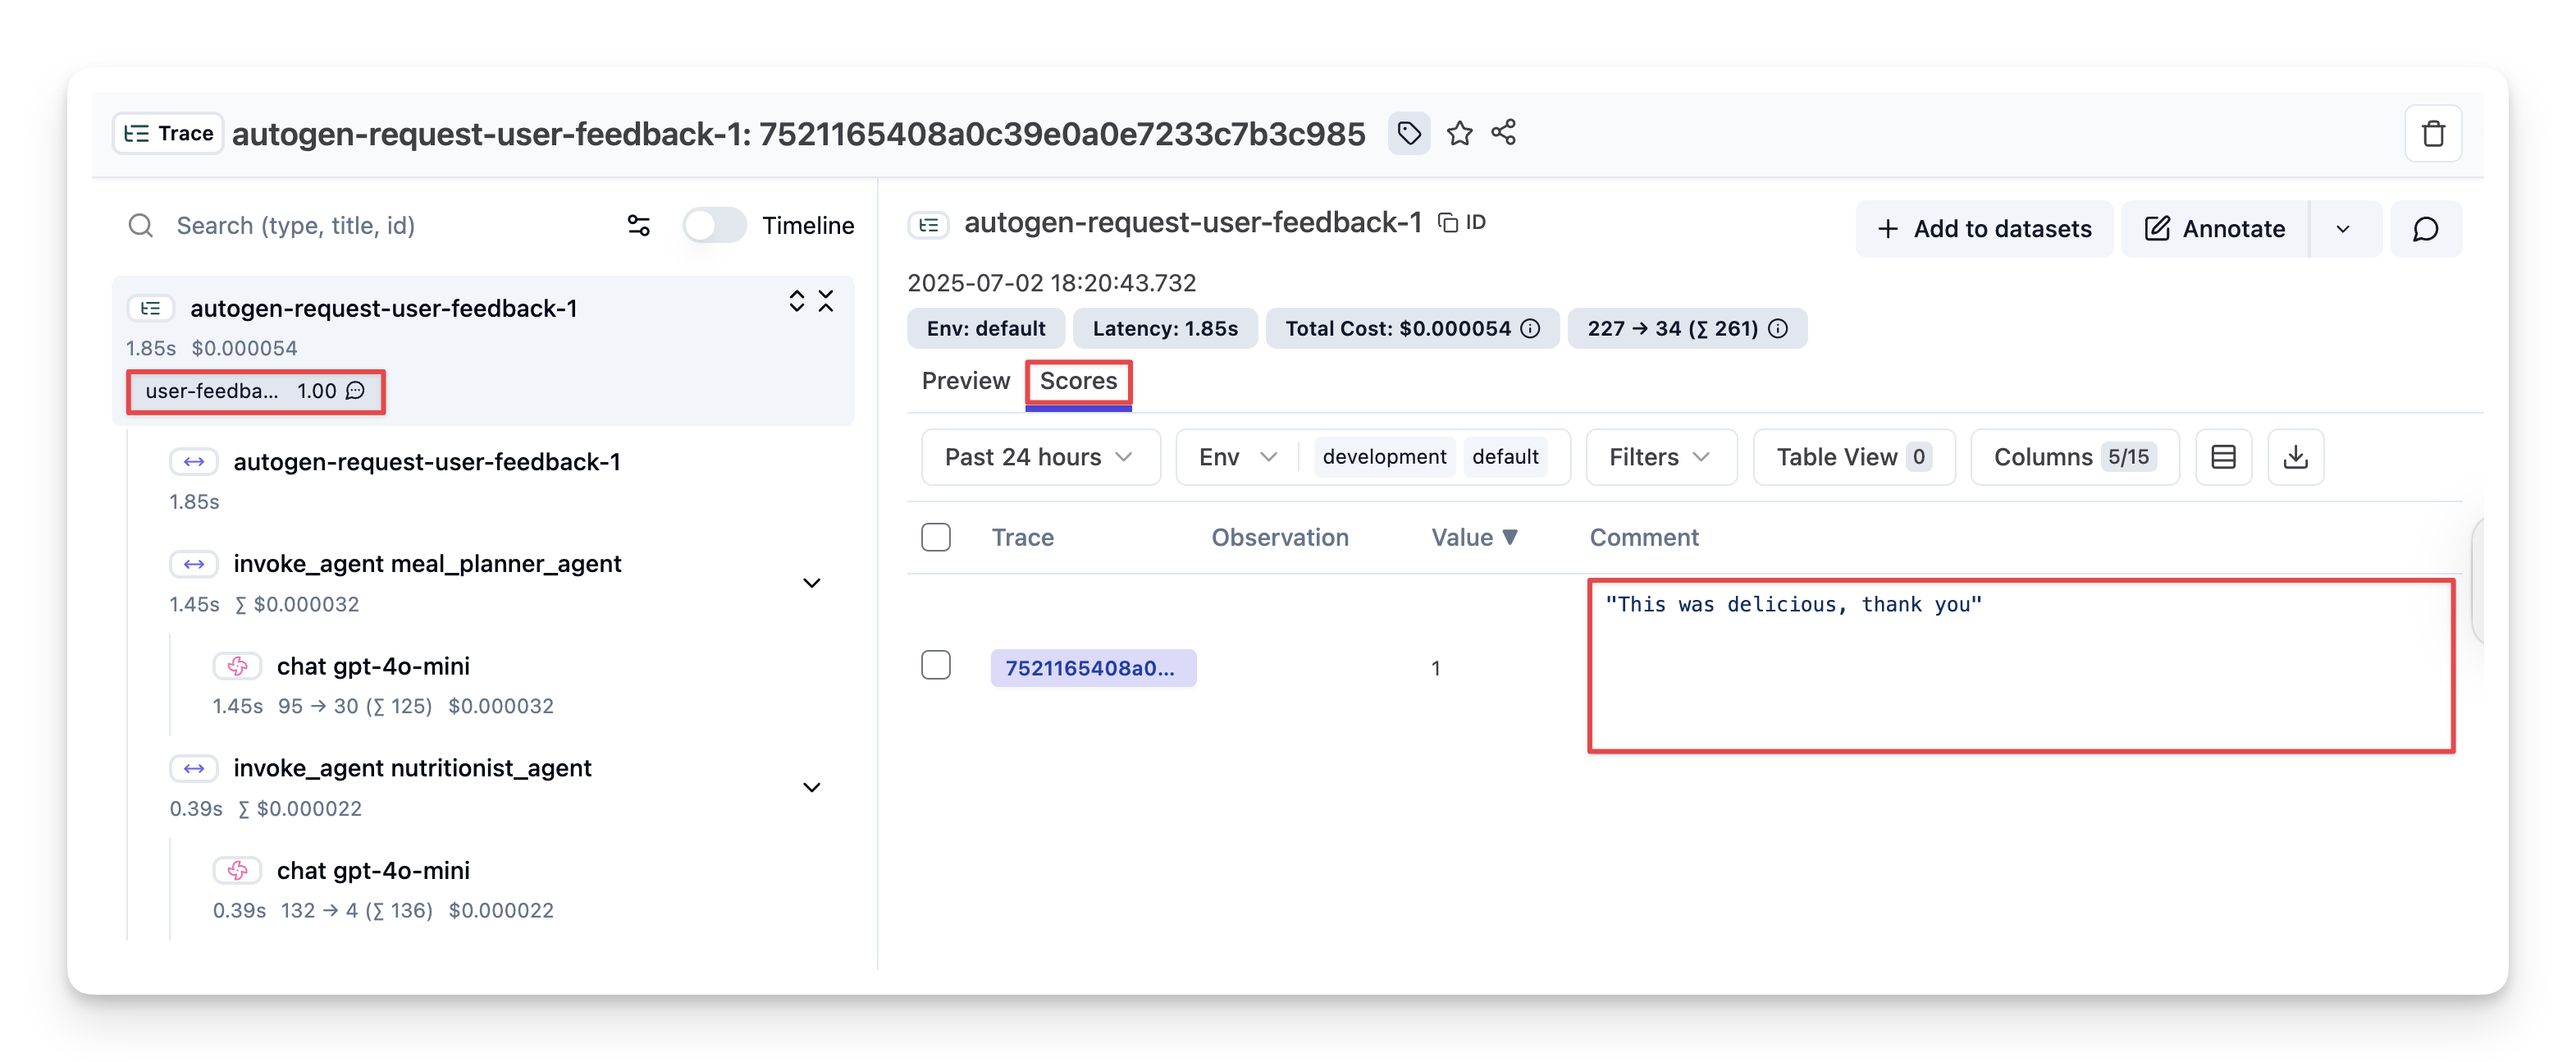The height and width of the screenshot is (1062, 2576).
Task: Open the share trace icon
Action: click(x=1503, y=132)
